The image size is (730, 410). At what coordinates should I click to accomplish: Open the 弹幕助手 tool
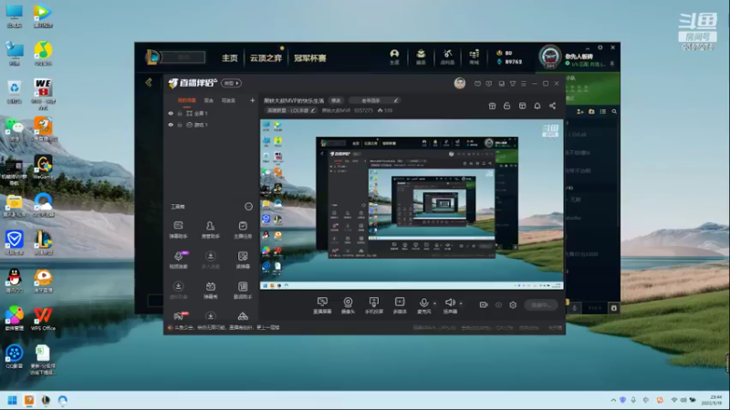click(x=178, y=230)
